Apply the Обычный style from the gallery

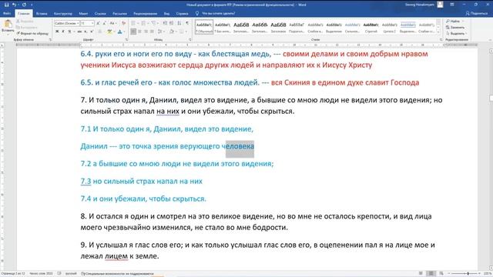[204, 27]
